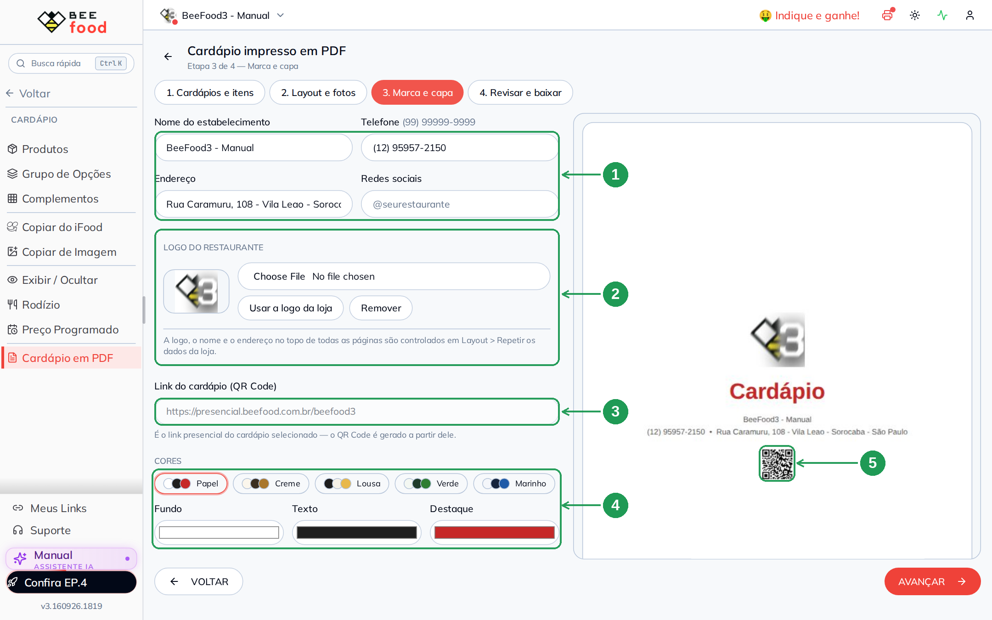Viewport: 992px width, 620px height.
Task: Click Choose File to upload a logo
Action: tap(279, 276)
